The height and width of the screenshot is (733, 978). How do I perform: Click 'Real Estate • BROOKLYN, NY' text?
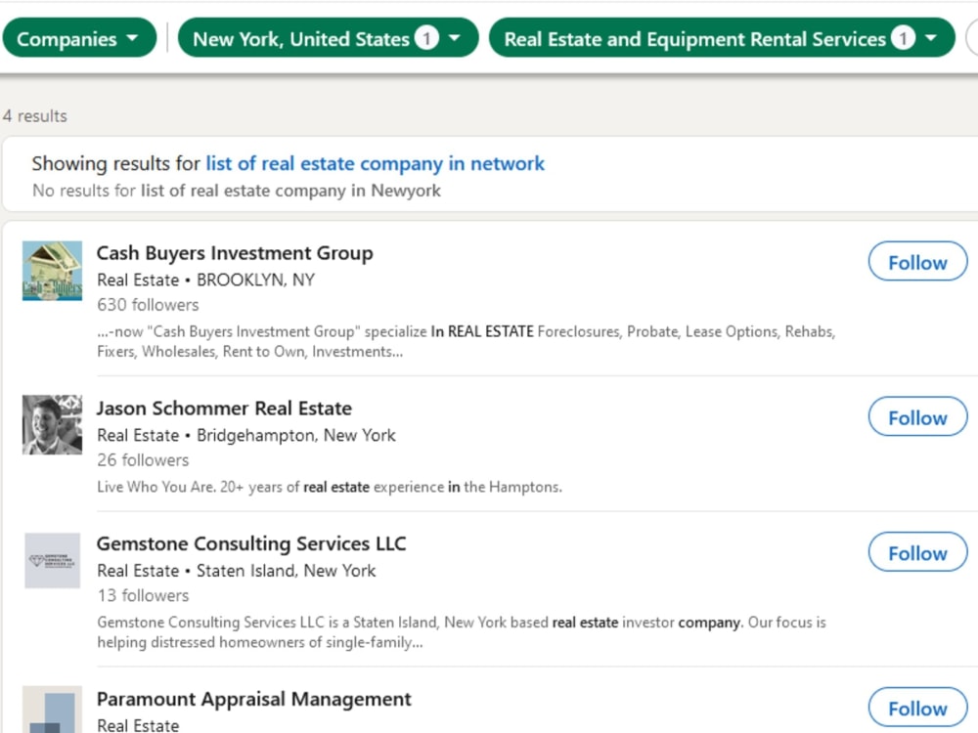click(x=205, y=280)
